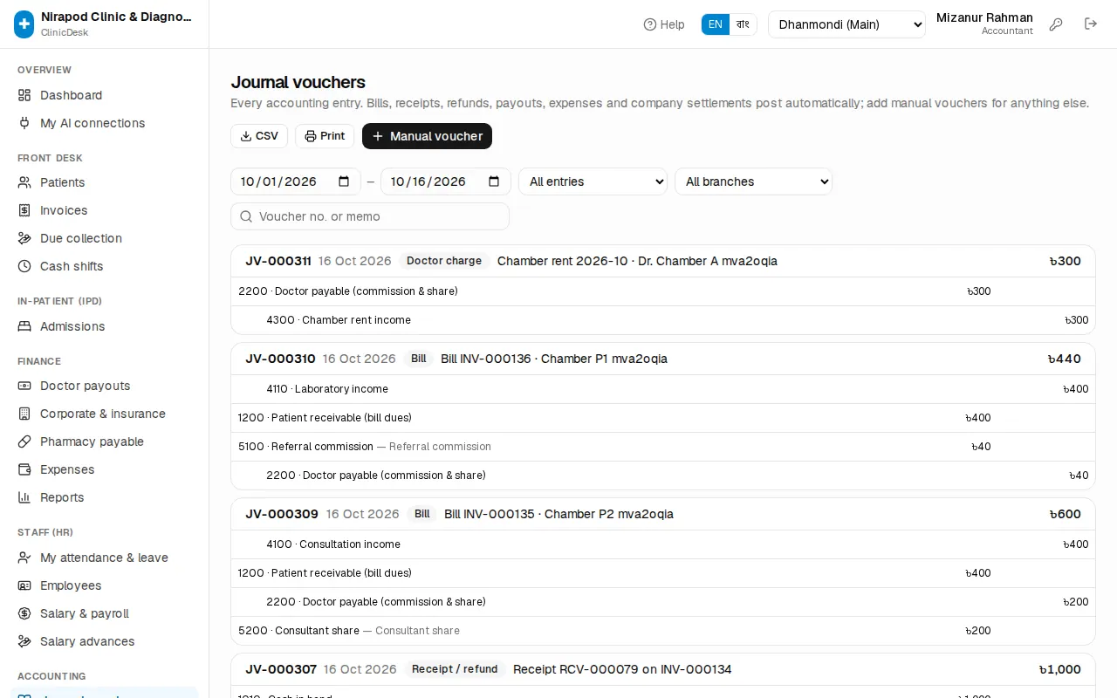The width and height of the screenshot is (1117, 698).
Task: Click the 5200 · Consultant share line
Action: tap(663, 631)
